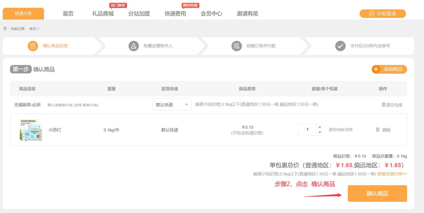Screen dimensions: 424x213
Task: Click the person icon for 批量设置收件人 step
Action: (134, 46)
